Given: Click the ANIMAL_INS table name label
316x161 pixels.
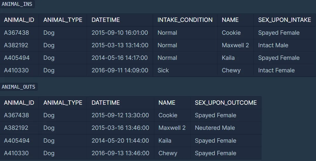Looking at the screenshot, I should [x=17, y=4].
